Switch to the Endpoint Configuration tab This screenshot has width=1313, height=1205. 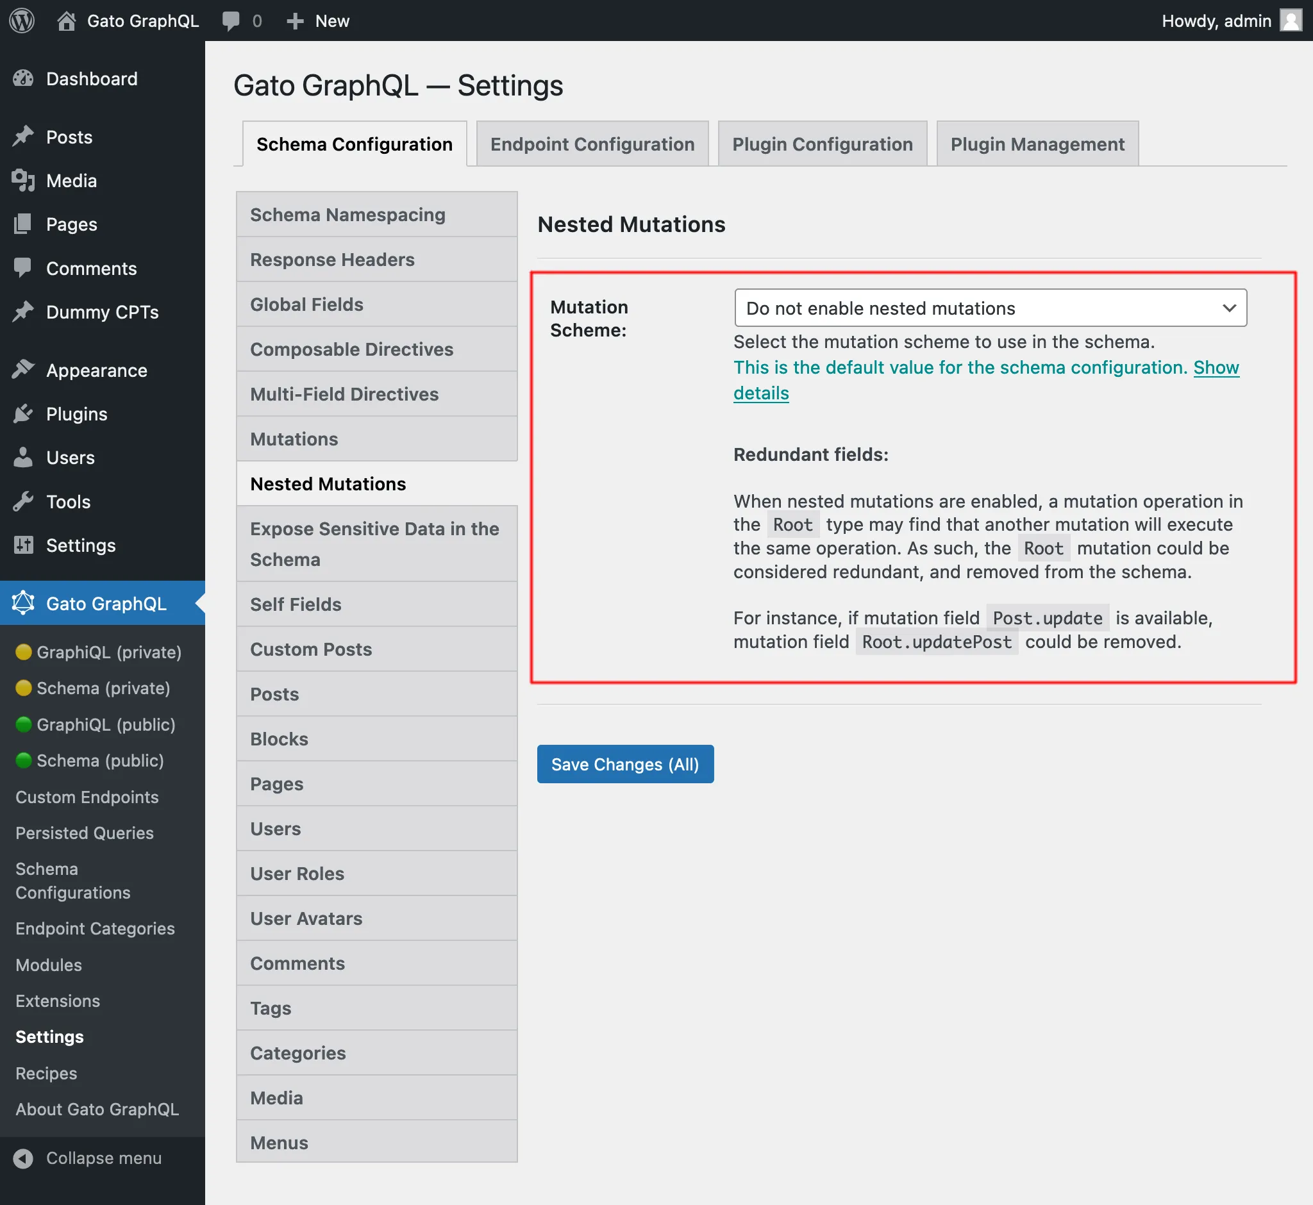[x=592, y=144]
